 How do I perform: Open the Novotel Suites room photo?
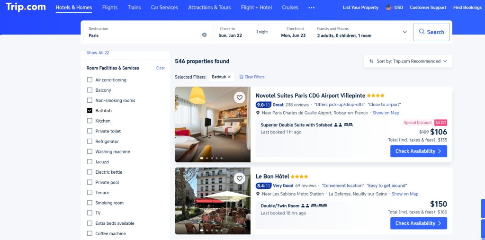tap(213, 124)
